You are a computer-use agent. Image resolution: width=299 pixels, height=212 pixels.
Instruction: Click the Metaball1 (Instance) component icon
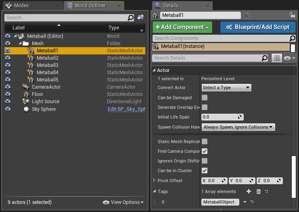click(156, 46)
